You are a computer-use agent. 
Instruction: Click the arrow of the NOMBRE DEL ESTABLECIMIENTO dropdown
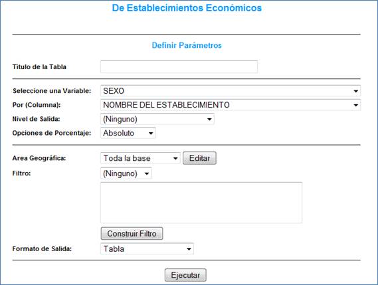[355, 105]
